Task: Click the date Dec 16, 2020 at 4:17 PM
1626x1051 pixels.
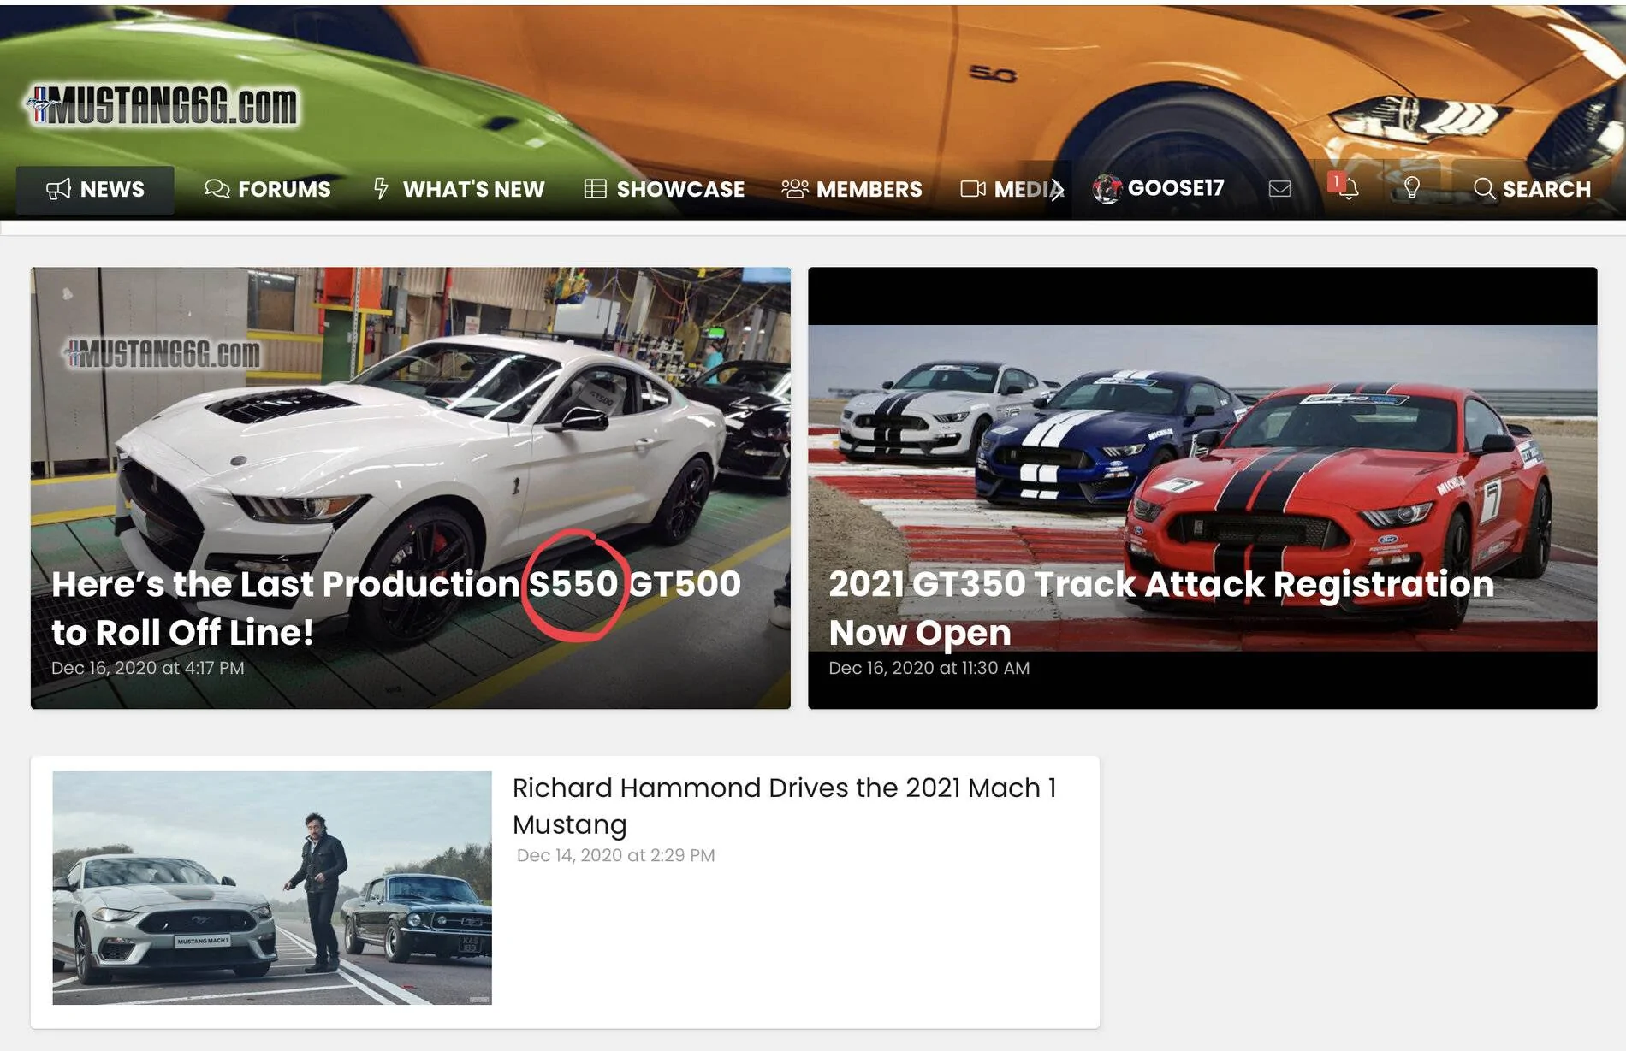Action: click(148, 668)
